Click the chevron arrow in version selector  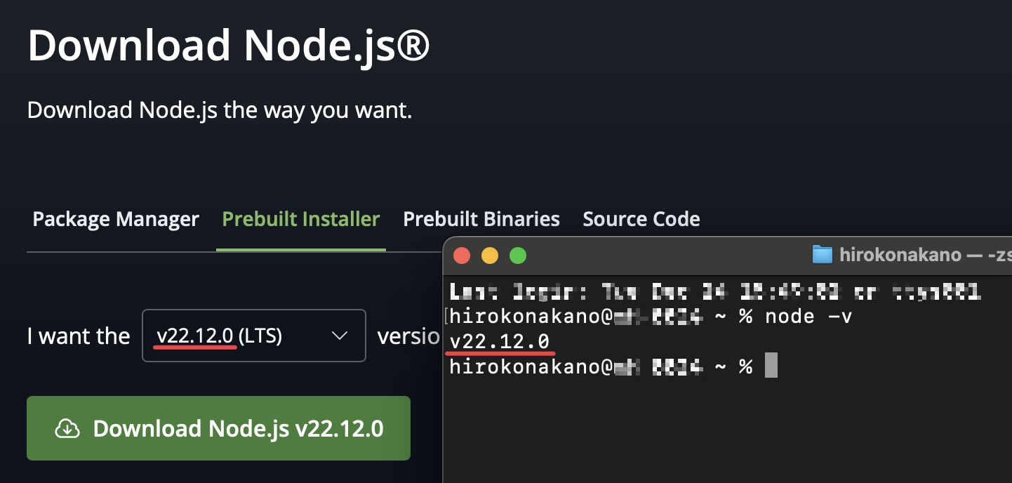[340, 336]
